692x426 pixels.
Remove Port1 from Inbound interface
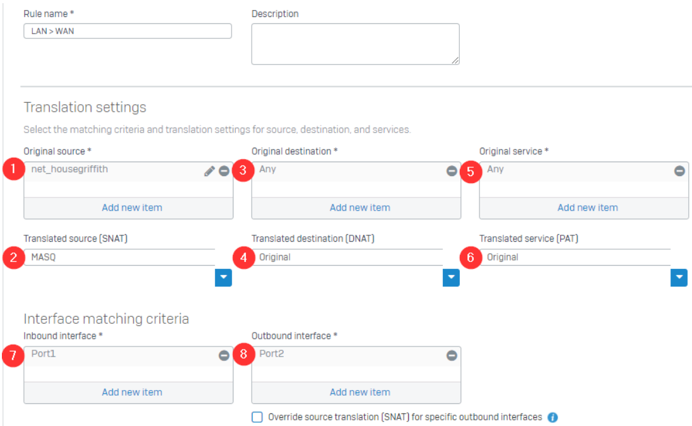pyautogui.click(x=224, y=355)
